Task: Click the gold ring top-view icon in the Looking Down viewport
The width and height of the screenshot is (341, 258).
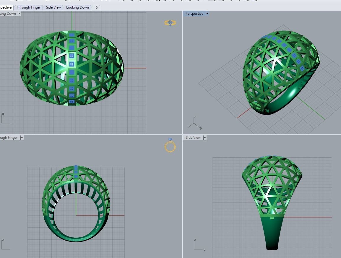Action: point(170,23)
